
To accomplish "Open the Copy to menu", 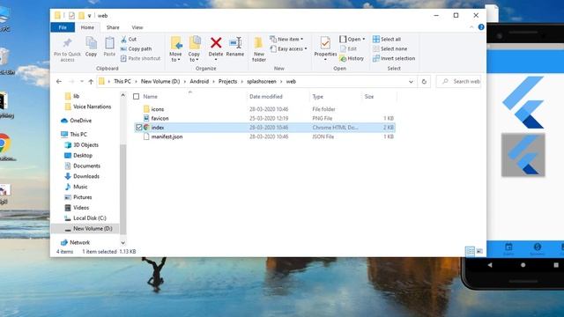I will pyautogui.click(x=194, y=49).
